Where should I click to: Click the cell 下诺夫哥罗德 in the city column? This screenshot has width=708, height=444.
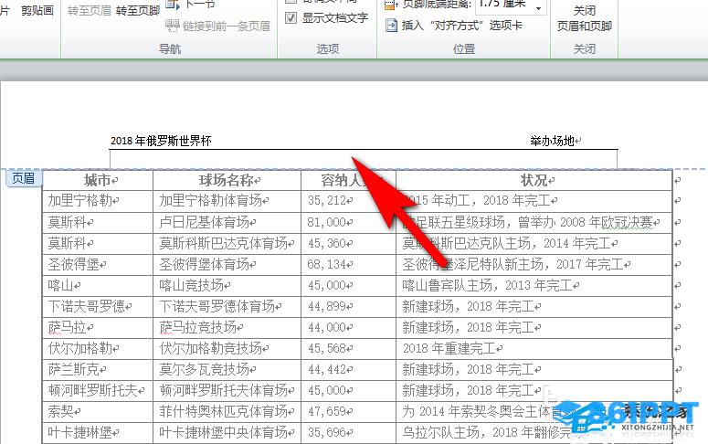pos(98,307)
